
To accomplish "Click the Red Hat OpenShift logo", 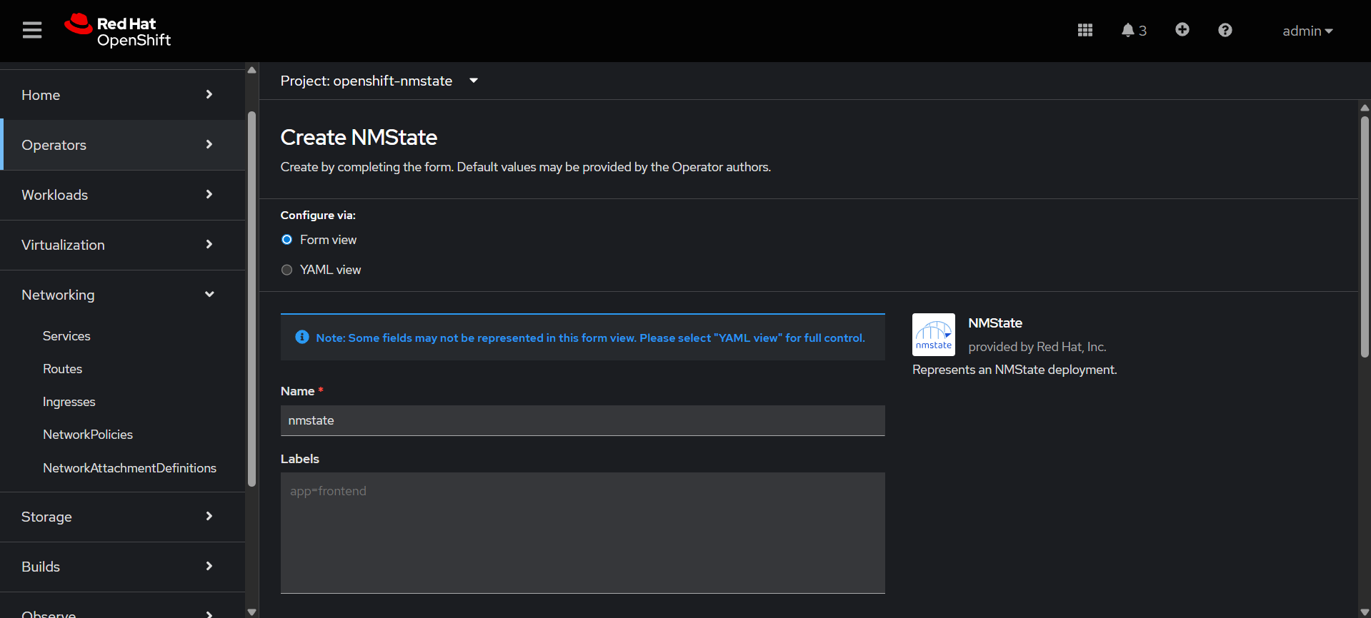I will tap(118, 31).
